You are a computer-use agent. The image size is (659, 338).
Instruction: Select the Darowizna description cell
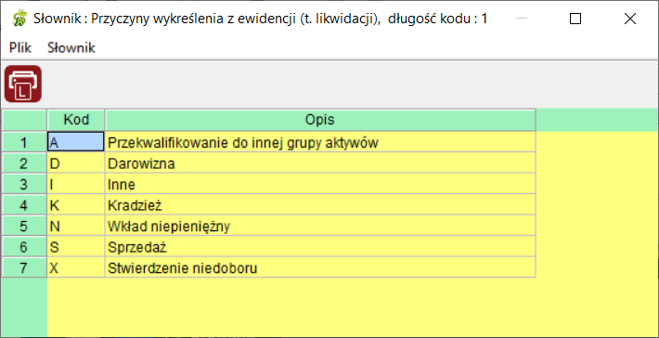[320, 162]
